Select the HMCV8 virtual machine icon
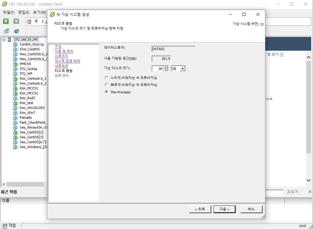Image resolution: width=313 pixels, height=229 pixels. click(x=15, y=64)
